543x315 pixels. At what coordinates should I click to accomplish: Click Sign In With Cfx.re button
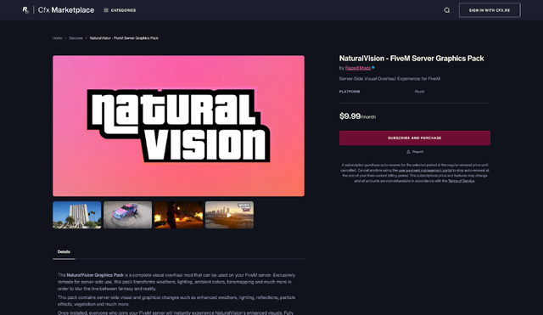tap(490, 10)
